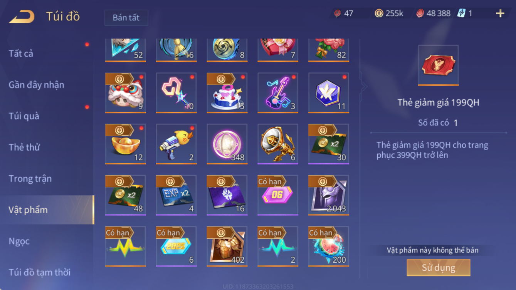Click the Bán tất button

coord(126,18)
